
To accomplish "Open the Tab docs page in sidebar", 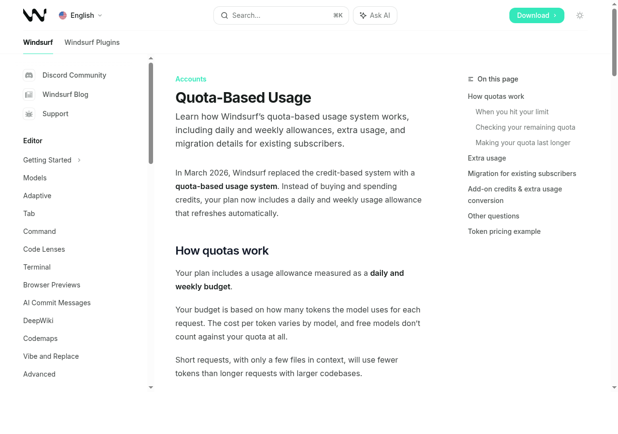I will click(29, 214).
